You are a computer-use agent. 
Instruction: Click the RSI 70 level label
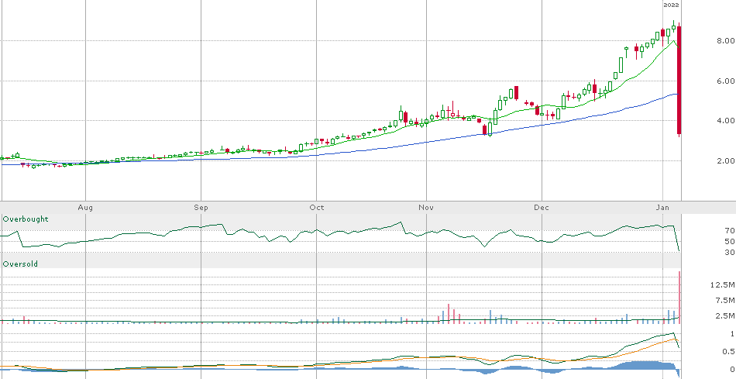tap(729, 231)
